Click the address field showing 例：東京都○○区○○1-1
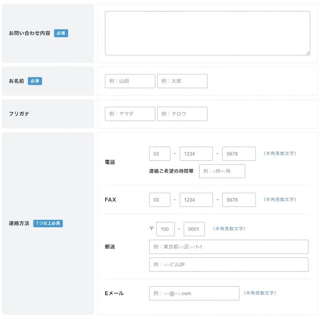This screenshot has height=319, width=324. coord(229,247)
